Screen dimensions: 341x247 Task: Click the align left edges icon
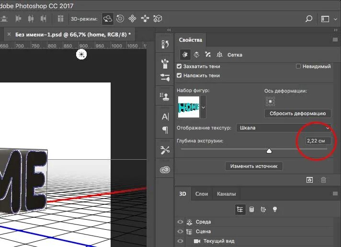[18, 19]
